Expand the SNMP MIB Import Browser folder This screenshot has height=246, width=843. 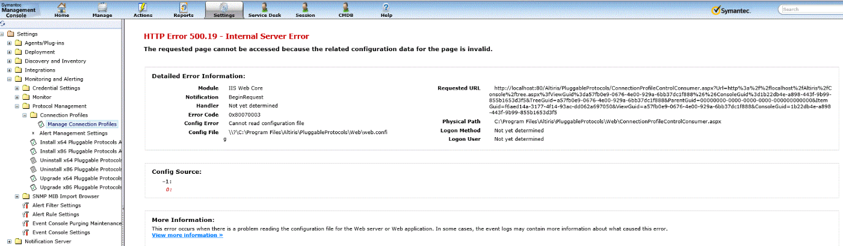17,197
